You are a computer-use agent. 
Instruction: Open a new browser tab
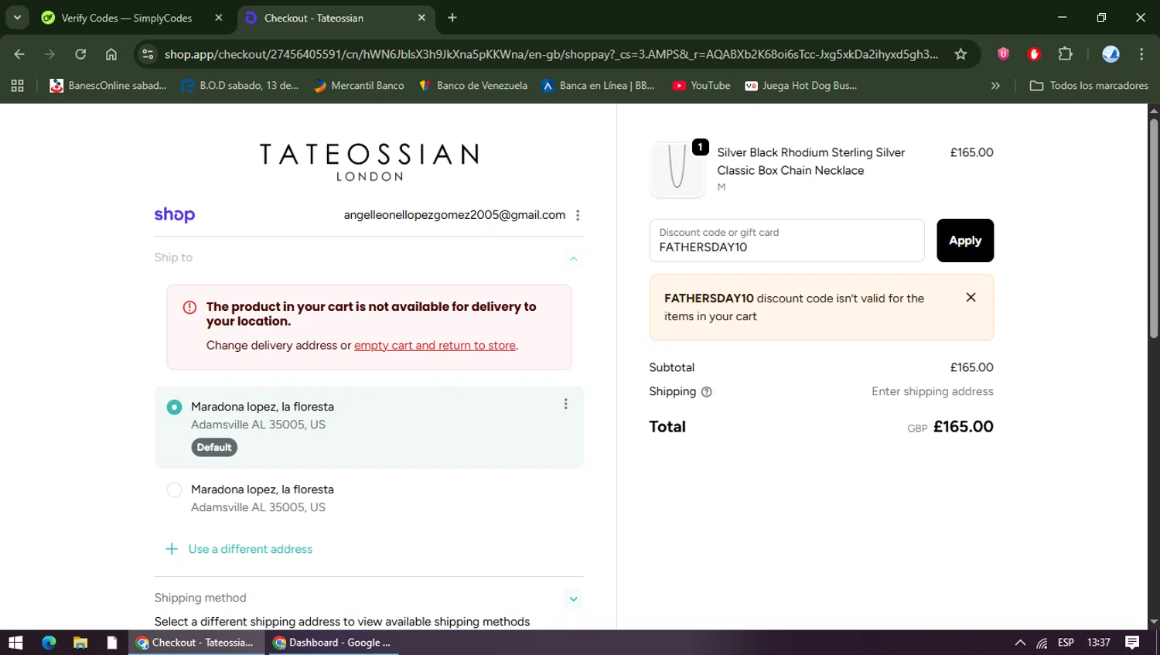click(x=452, y=18)
